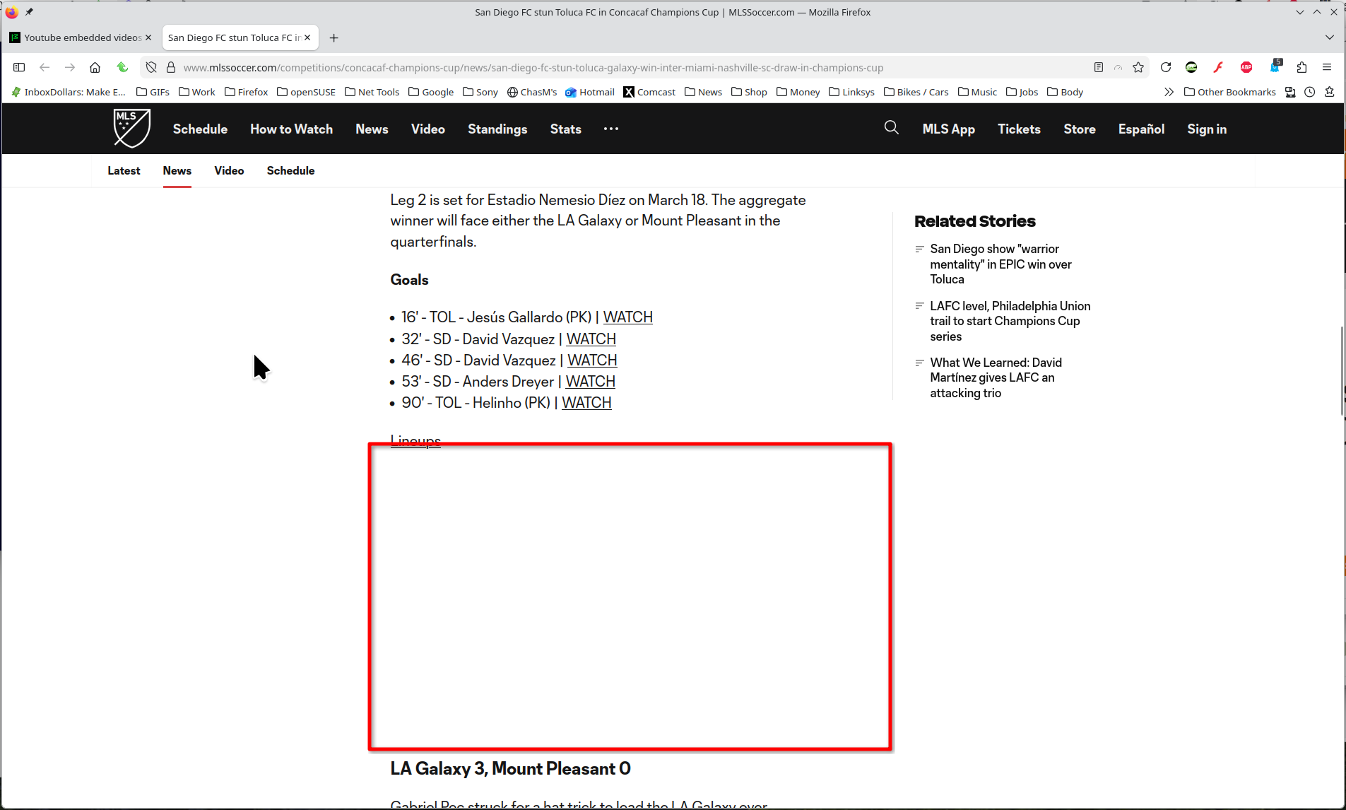This screenshot has width=1346, height=810.
Task: Go to Tickets page
Action: click(1019, 129)
